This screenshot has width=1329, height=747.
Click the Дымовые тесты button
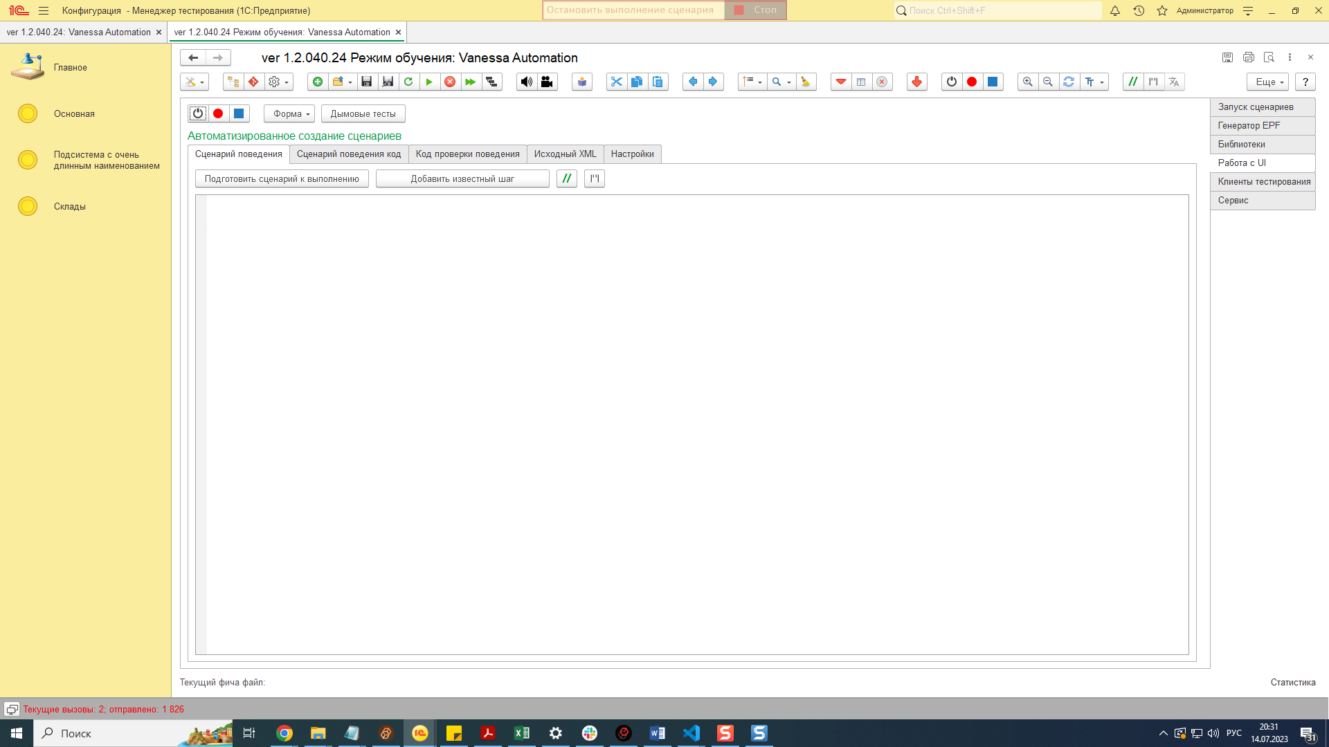(x=363, y=113)
